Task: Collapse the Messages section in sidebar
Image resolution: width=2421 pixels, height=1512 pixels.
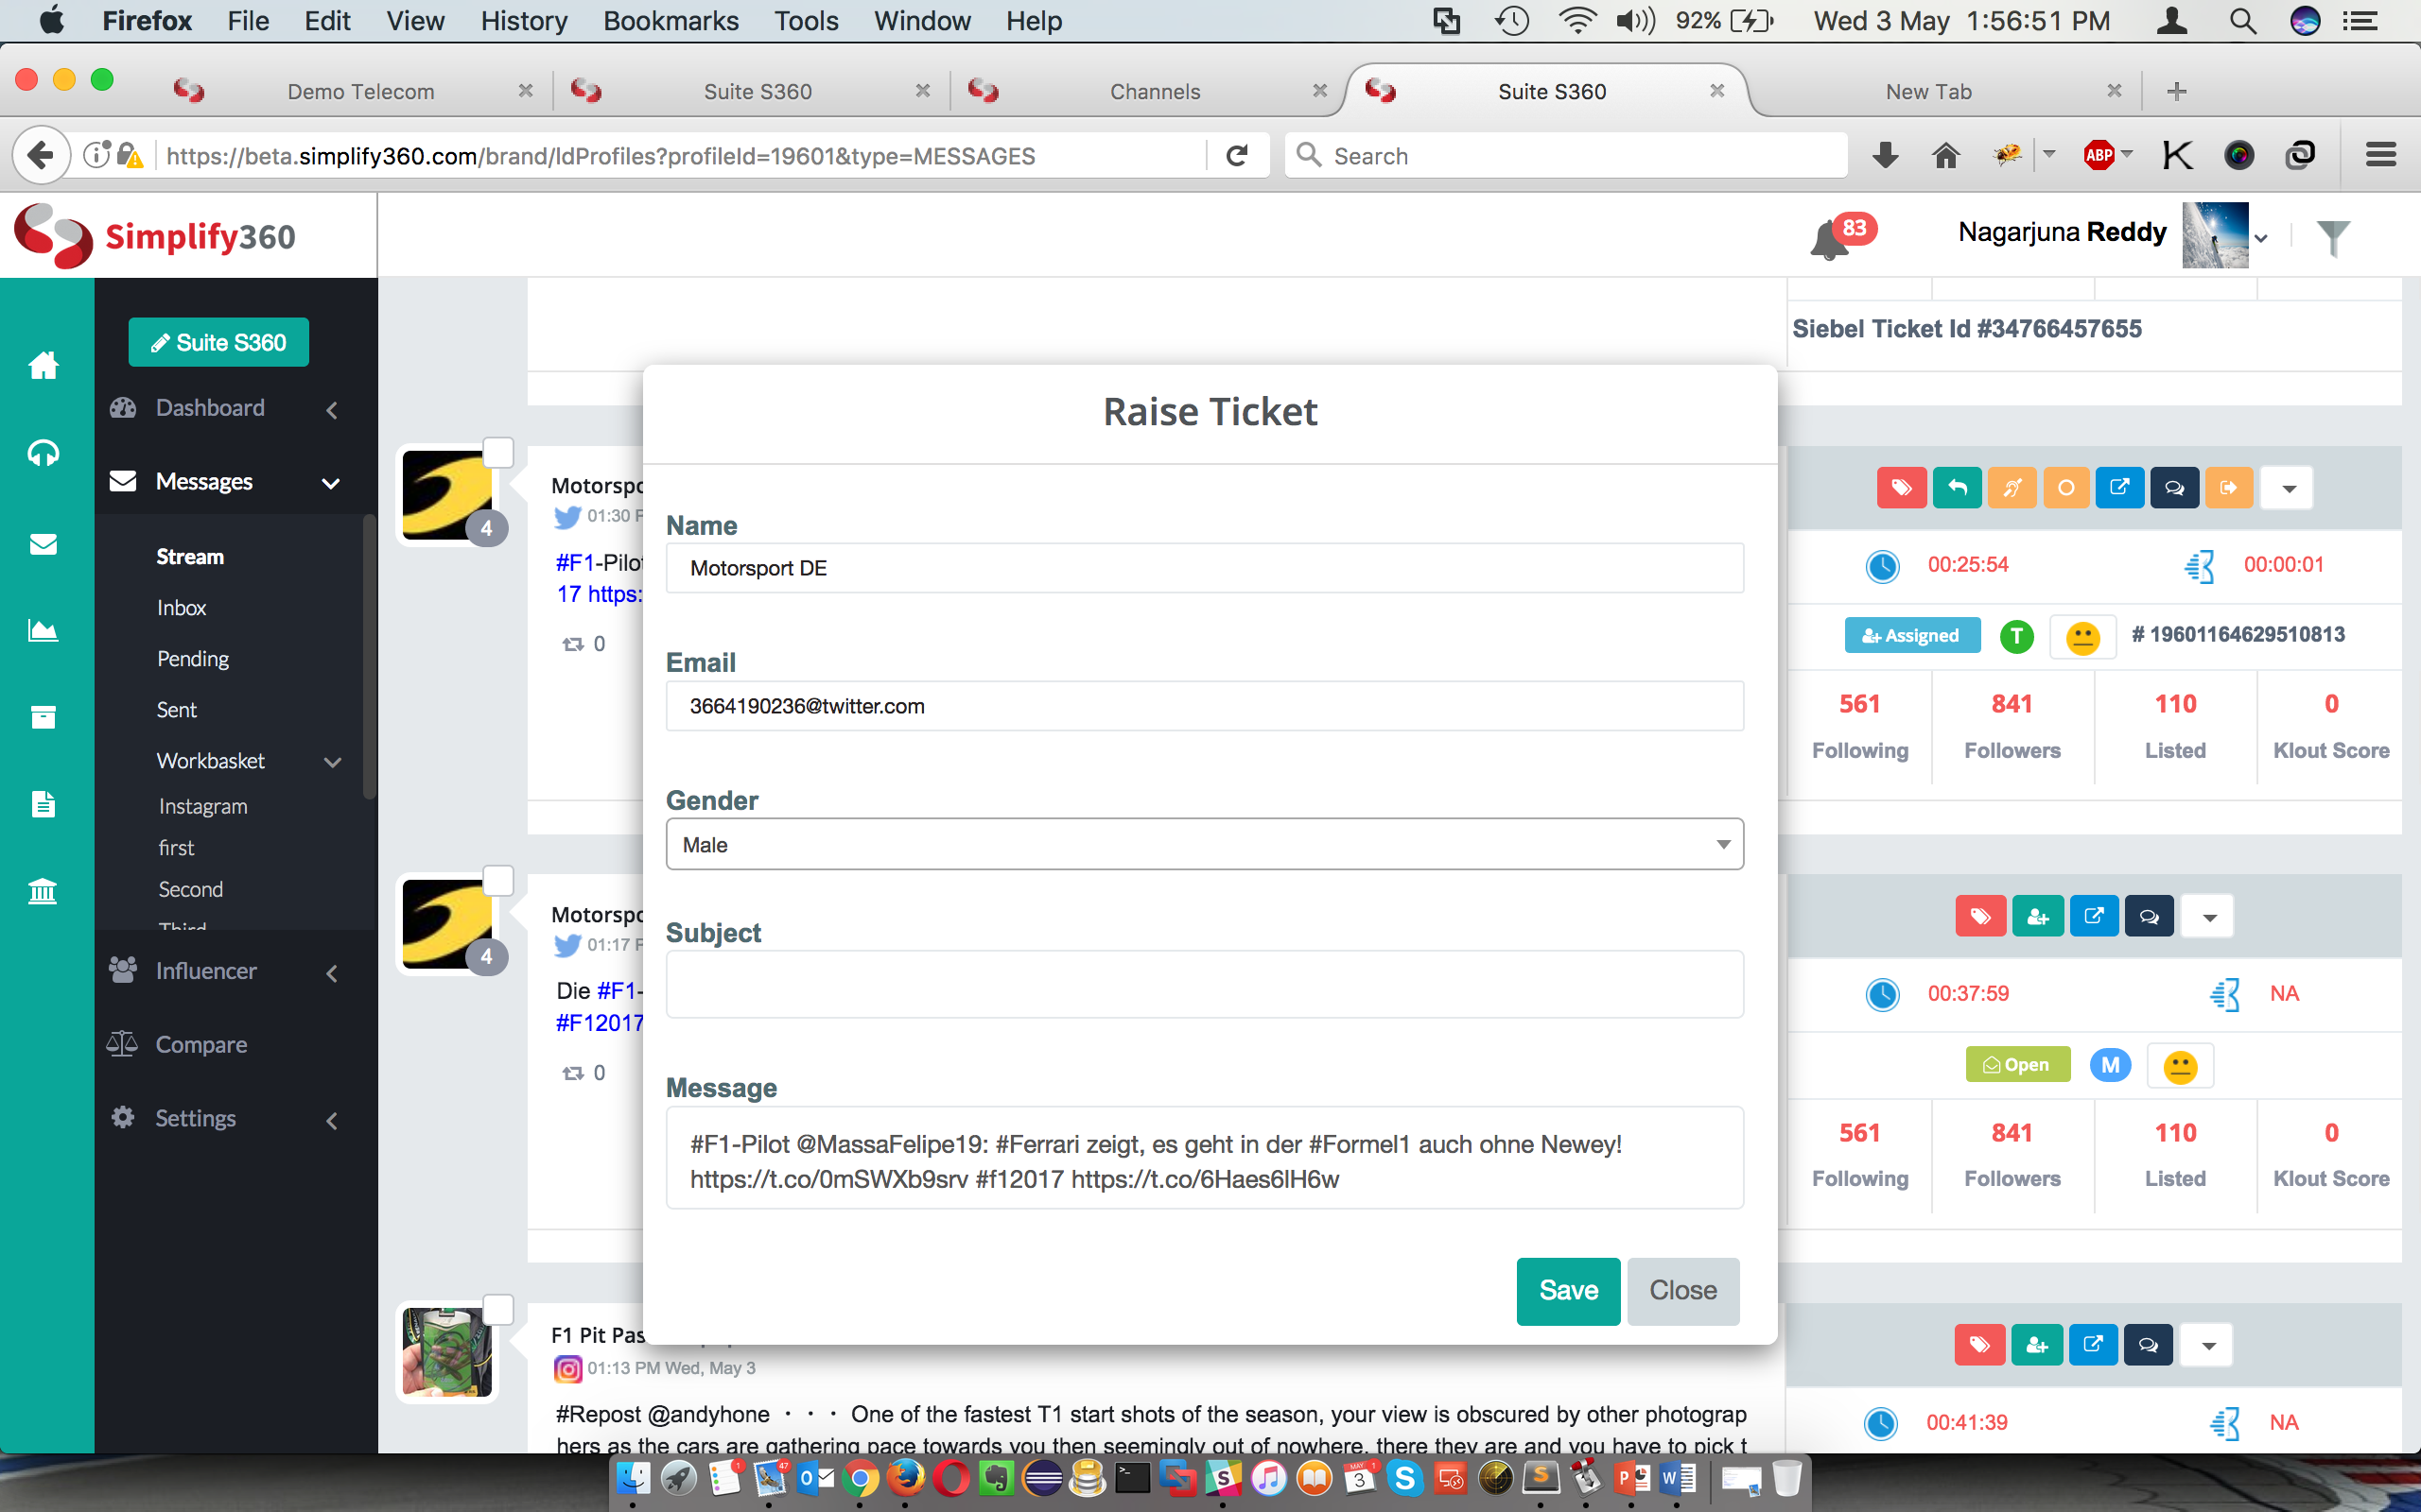Action: (331, 483)
